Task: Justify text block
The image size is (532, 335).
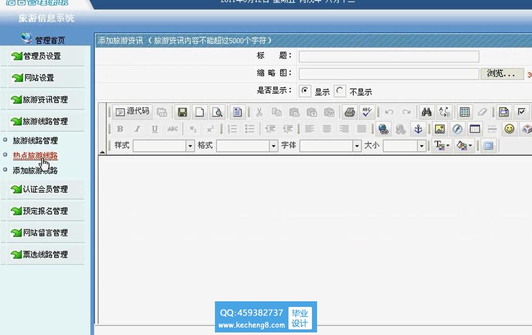Action: (x=361, y=129)
